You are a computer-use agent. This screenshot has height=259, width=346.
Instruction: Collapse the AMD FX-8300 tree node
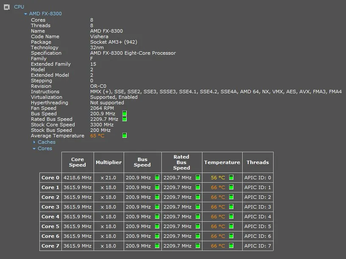click(25, 14)
